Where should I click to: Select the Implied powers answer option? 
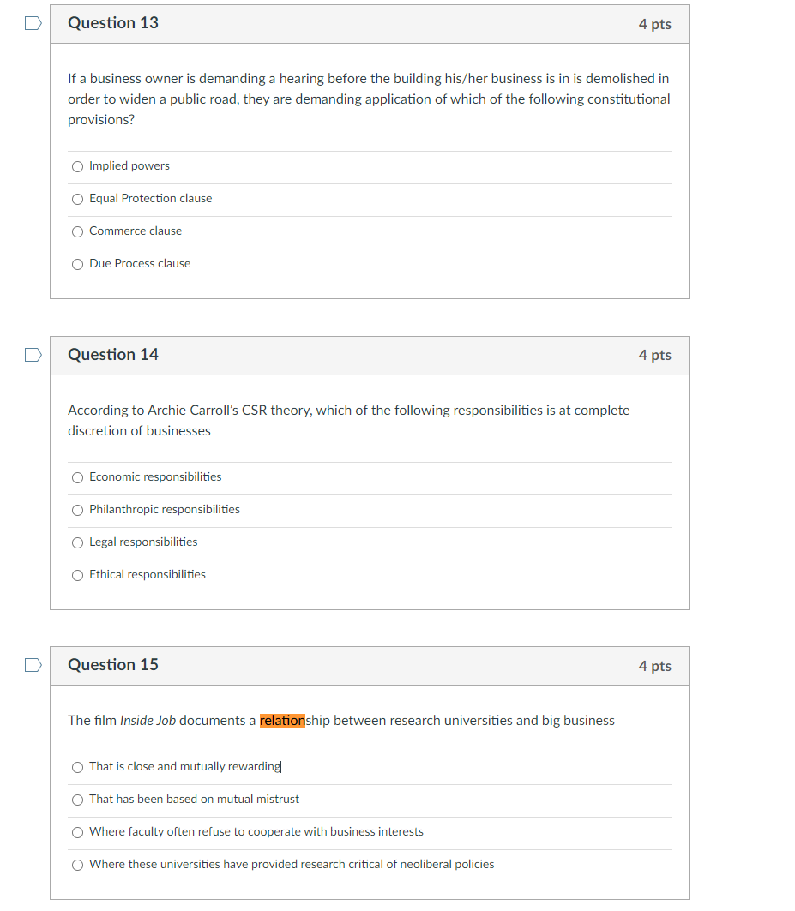[x=77, y=166]
